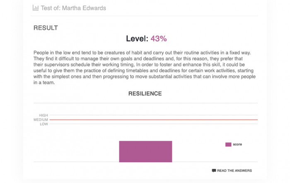Click the Test of: Martha Edwards header
This screenshot has height=183, width=290.
tap(73, 8)
